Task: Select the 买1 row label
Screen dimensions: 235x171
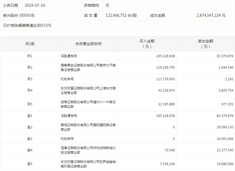Action: [x=30, y=56]
